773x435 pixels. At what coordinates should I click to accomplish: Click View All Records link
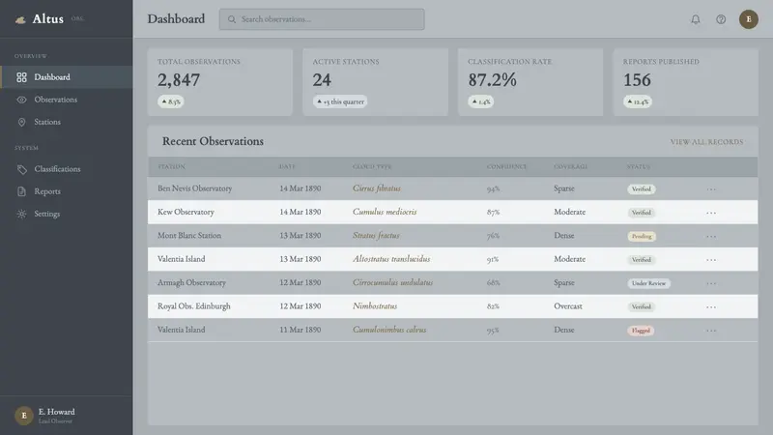click(x=706, y=142)
